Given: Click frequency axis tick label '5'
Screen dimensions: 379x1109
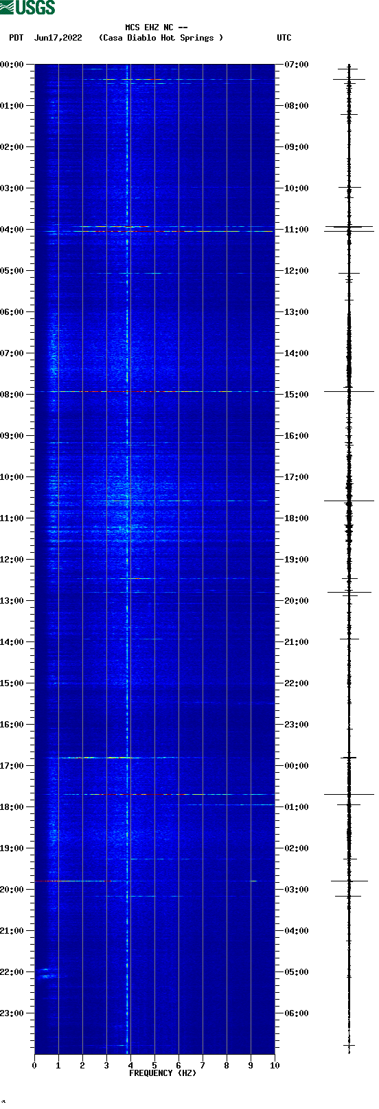Looking at the screenshot, I should (x=154, y=1066).
